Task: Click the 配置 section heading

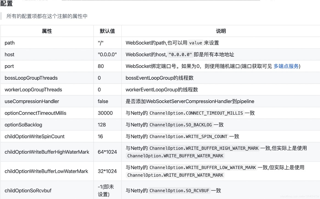Action: (7, 4)
